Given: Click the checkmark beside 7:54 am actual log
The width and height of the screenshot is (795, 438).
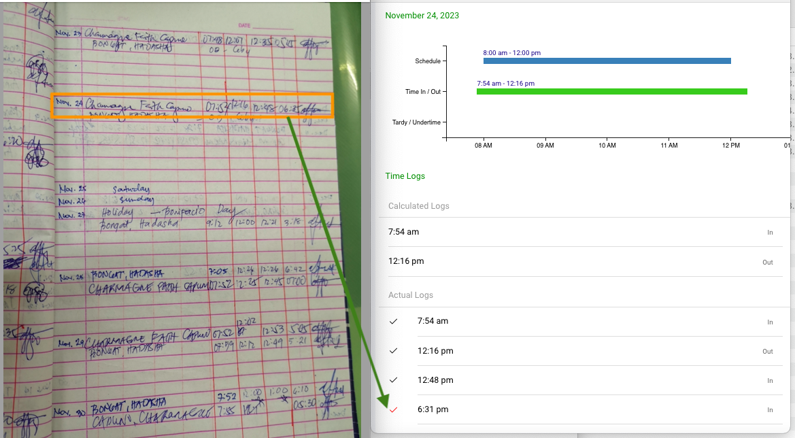Looking at the screenshot, I should (393, 322).
